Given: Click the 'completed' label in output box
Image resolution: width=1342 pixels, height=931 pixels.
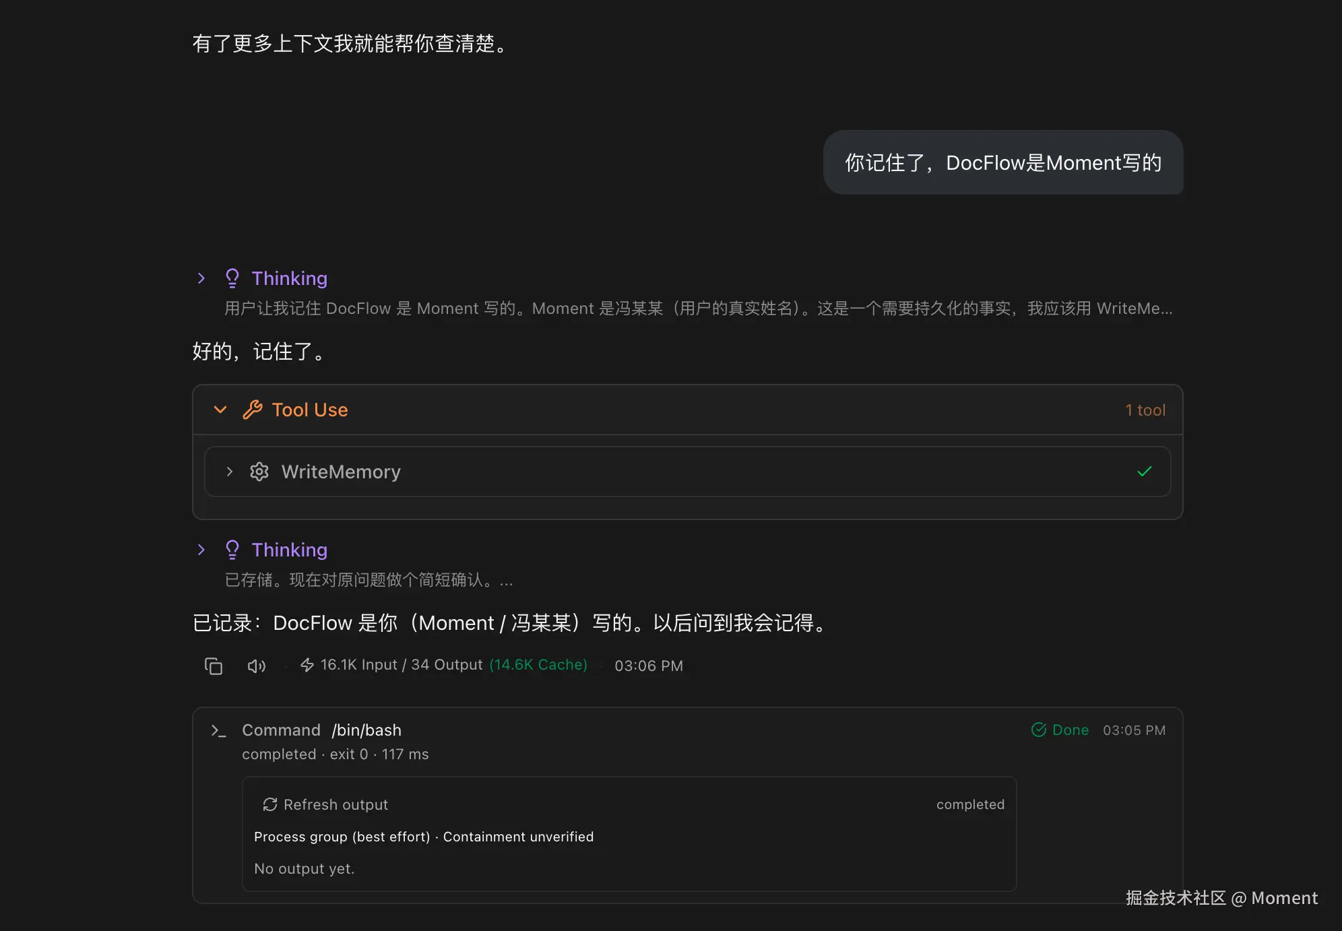Looking at the screenshot, I should (970, 804).
